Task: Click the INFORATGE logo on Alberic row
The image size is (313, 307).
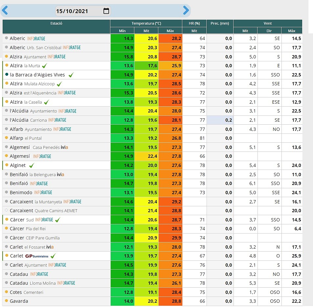Action: coord(36,38)
